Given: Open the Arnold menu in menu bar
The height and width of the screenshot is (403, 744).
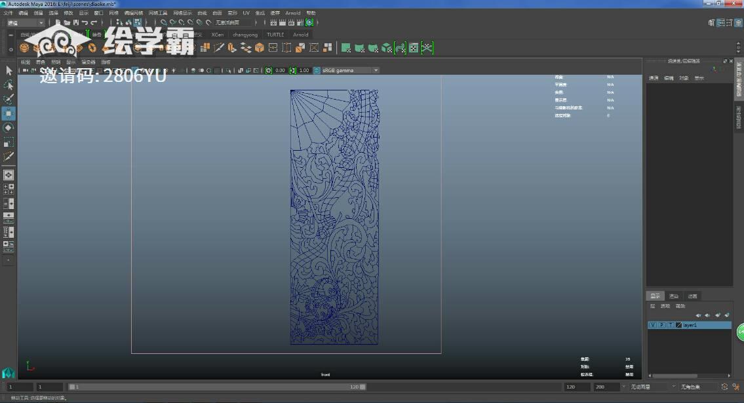Looking at the screenshot, I should pyautogui.click(x=292, y=13).
